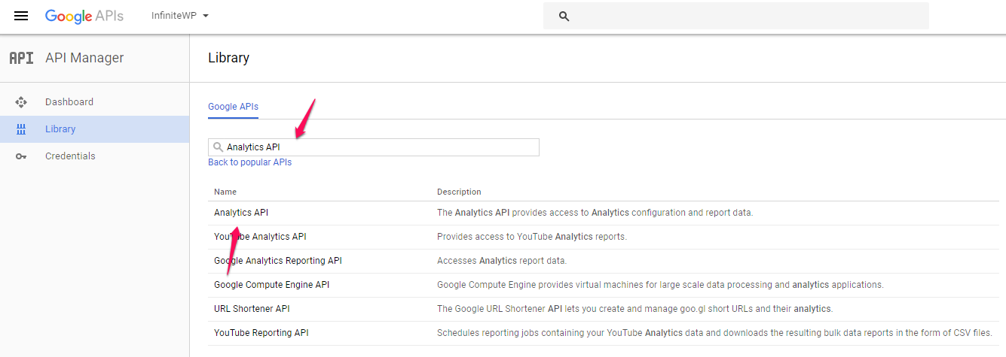This screenshot has height=357, width=1006.
Task: Open the YouTube Analytics API result
Action: click(x=260, y=237)
